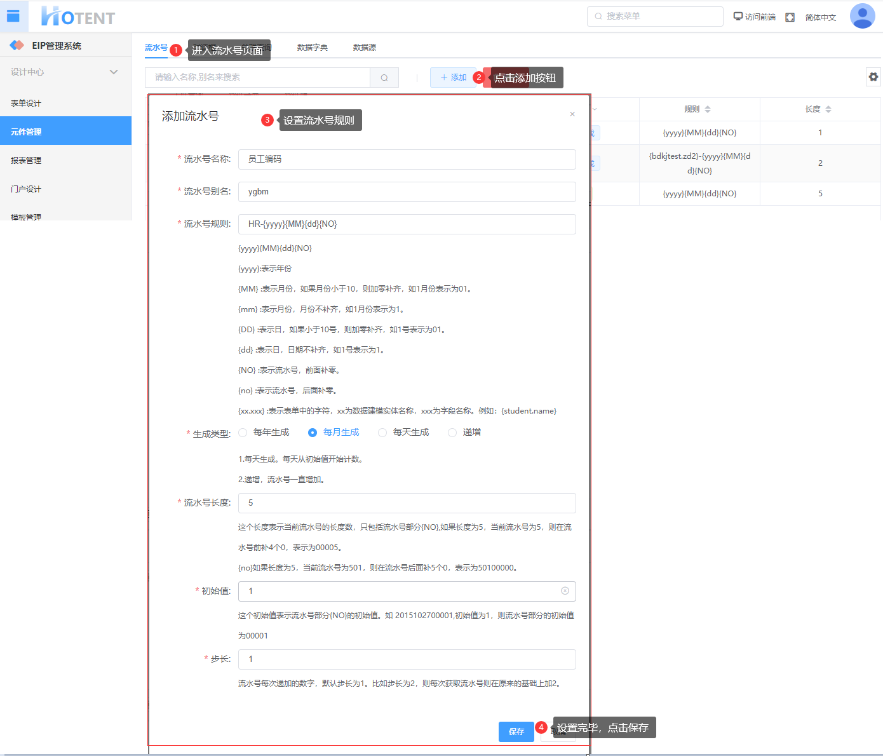Click the magnifier search button beside the name search box
883x756 pixels.
[x=384, y=78]
